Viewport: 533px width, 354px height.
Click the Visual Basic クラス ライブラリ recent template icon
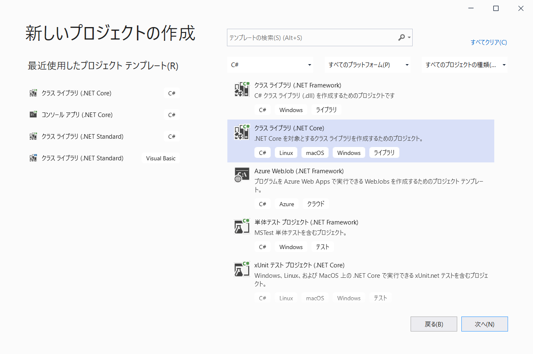pyautogui.click(x=33, y=158)
